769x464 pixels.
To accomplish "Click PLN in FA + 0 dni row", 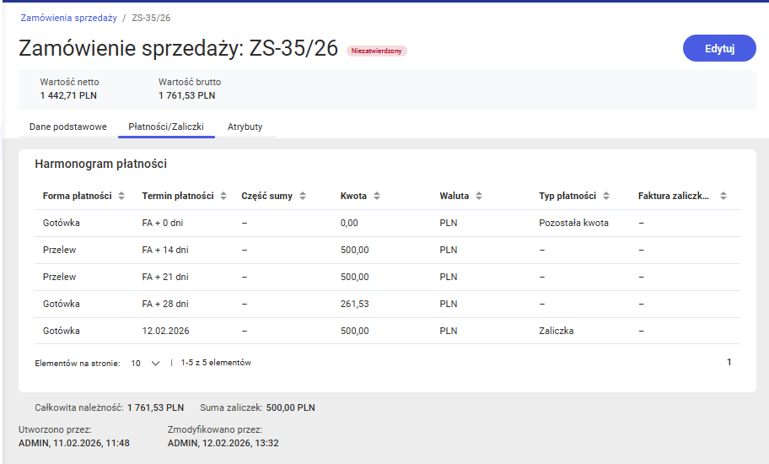I will [449, 223].
